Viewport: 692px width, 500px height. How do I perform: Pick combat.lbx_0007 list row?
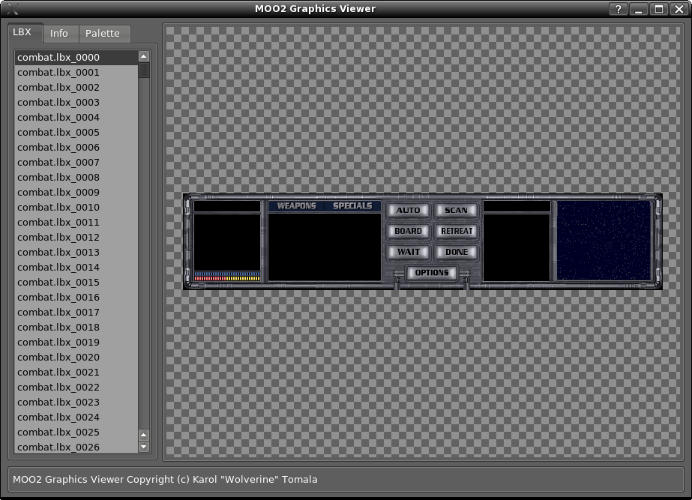tap(76, 163)
